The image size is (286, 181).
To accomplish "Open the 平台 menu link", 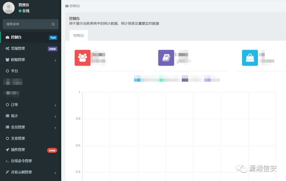I will [x=15, y=71].
